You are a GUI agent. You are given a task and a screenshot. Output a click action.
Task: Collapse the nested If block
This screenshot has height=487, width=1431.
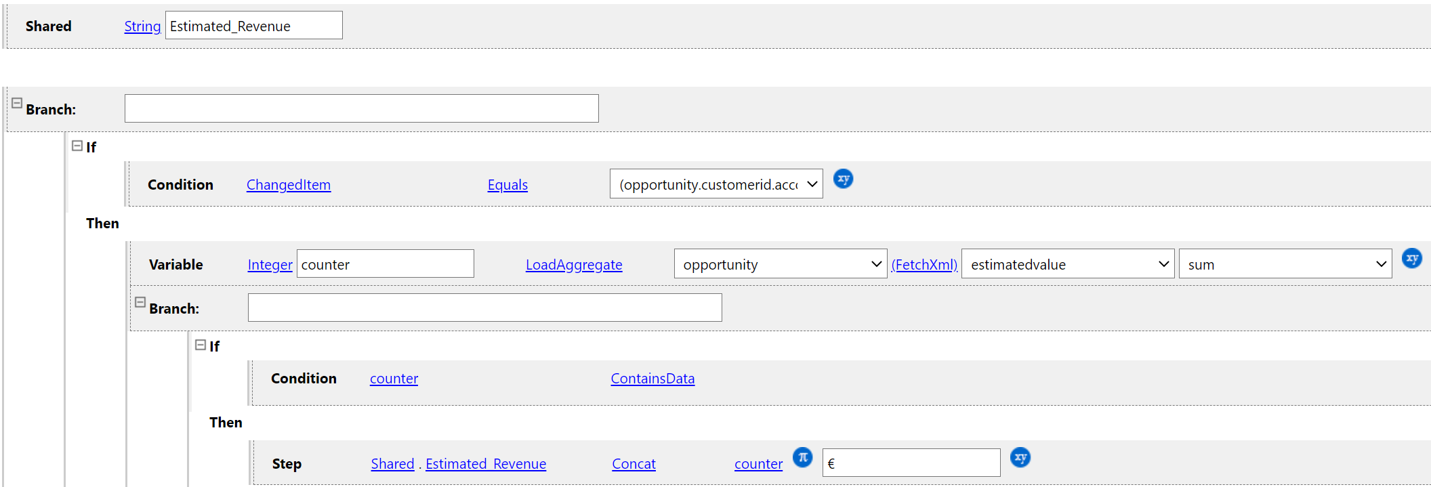coord(201,345)
